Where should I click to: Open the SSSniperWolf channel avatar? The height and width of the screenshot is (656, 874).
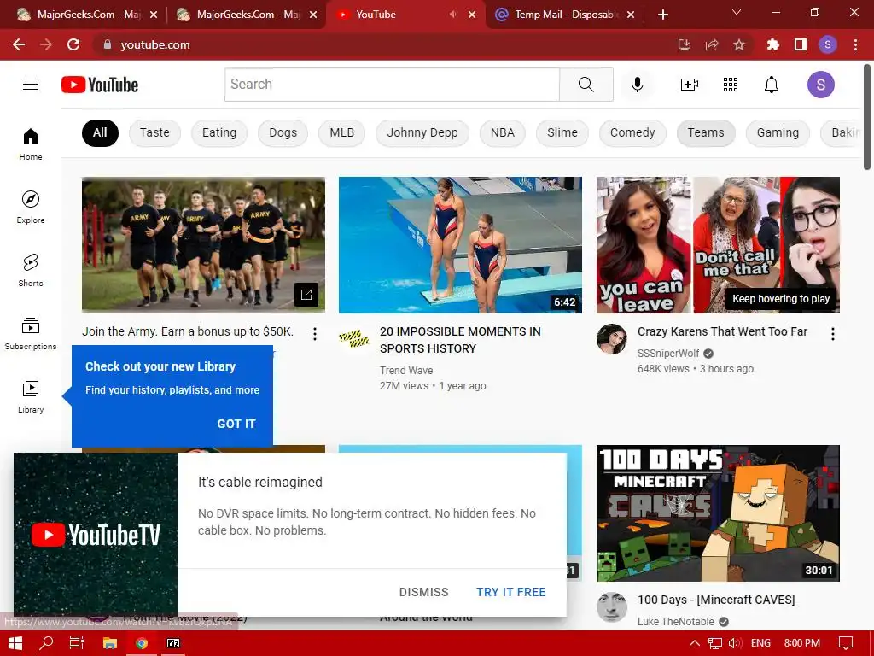[611, 338]
